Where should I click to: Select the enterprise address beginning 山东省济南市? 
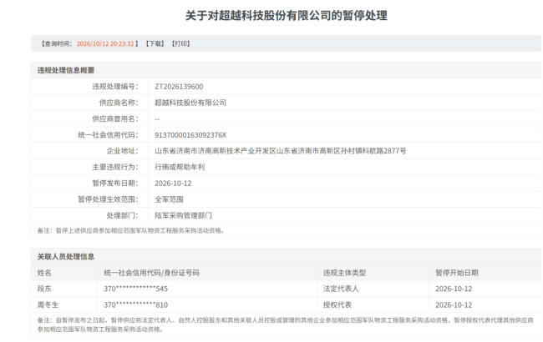tap(280, 151)
